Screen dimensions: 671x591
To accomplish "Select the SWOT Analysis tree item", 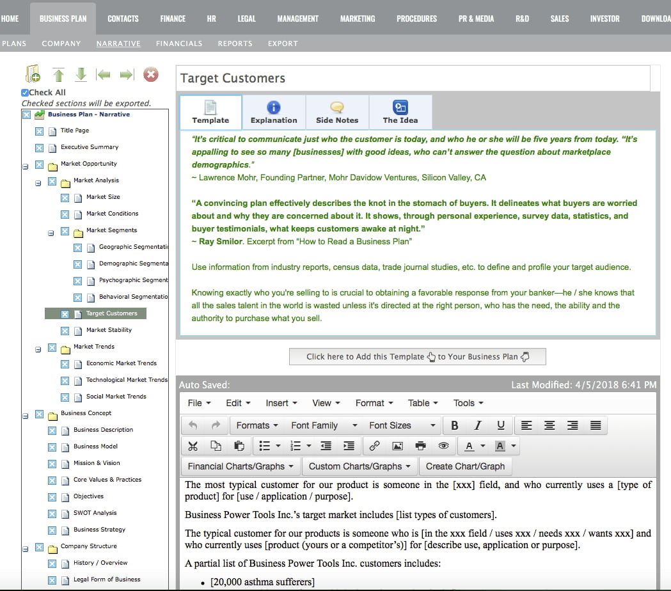I will pyautogui.click(x=95, y=513).
